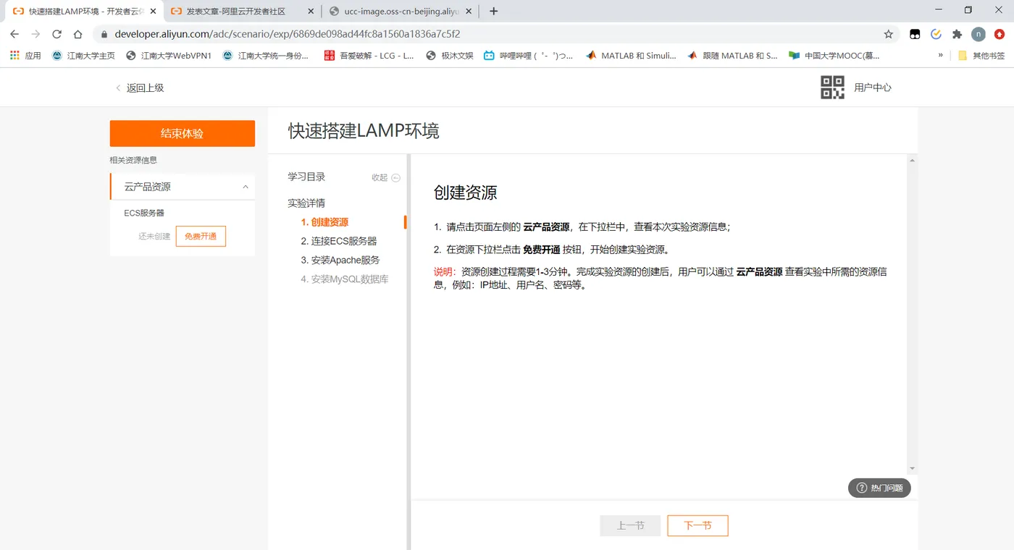The width and height of the screenshot is (1014, 550).
Task: Select the 安装Apache服务 step
Action: [x=340, y=260]
